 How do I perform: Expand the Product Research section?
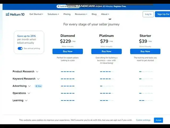coord(25,71)
